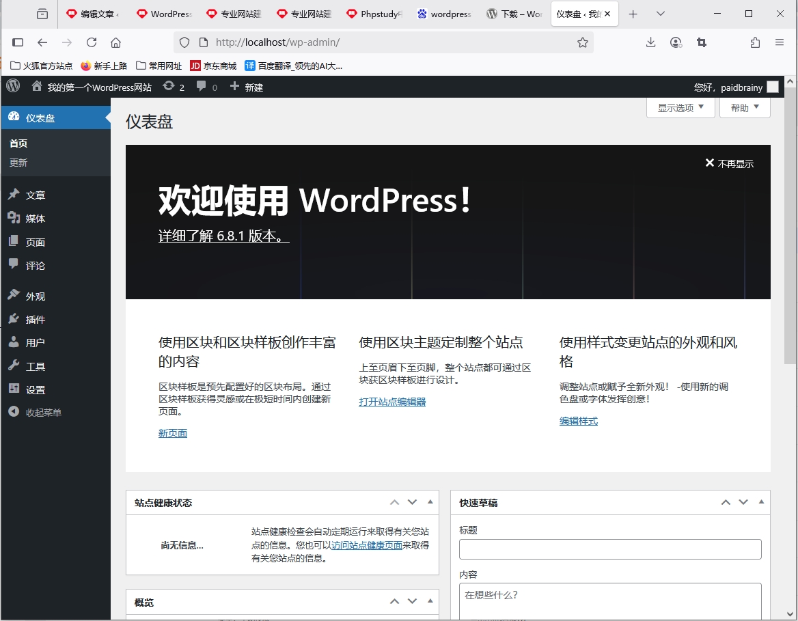Go back with browser back arrow

pyautogui.click(x=42, y=43)
